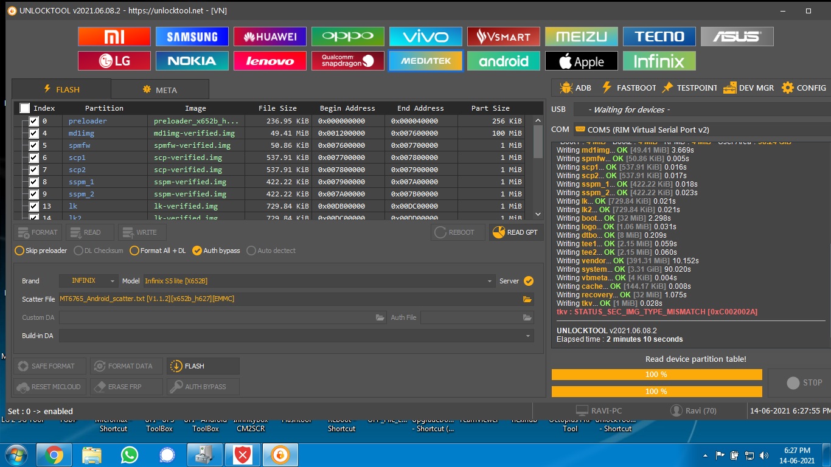Viewport: 831px width, 467px height.
Task: Open the COM port dropdown COM5
Action: [701, 130]
